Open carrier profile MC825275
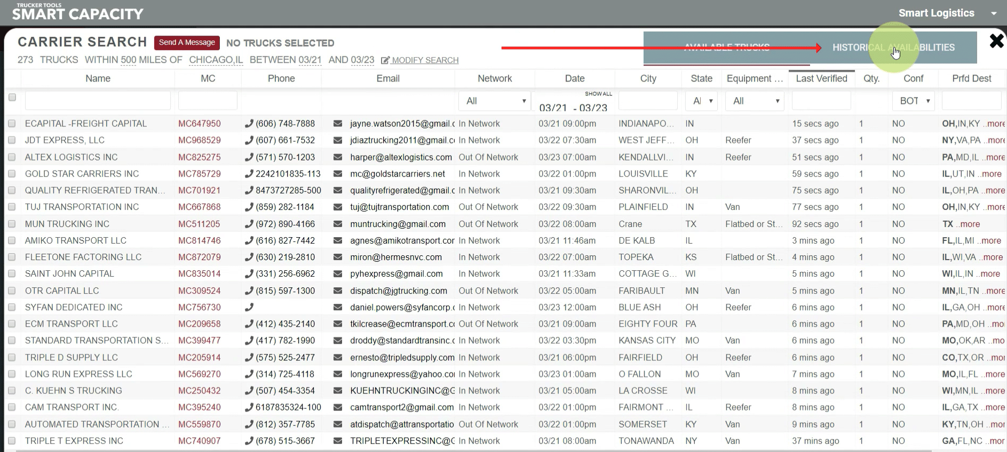 200,157
